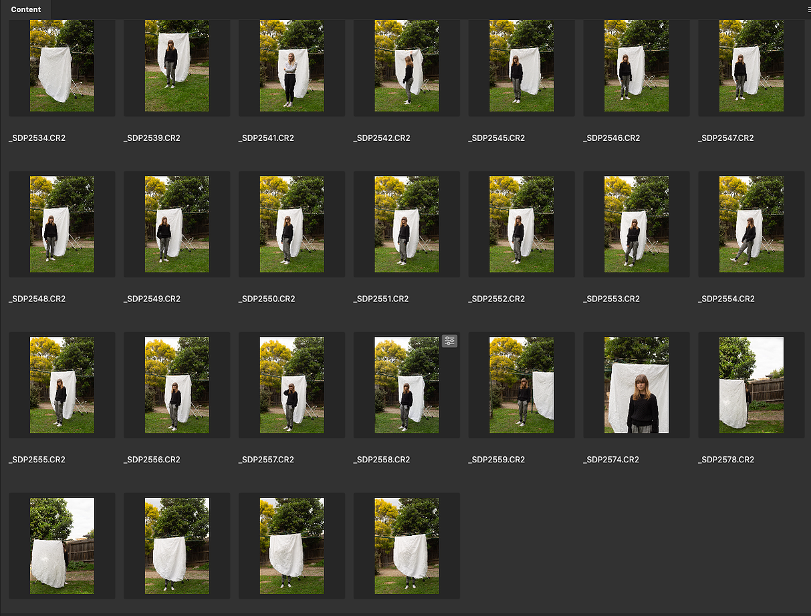Viewport: 811px width, 616px height.
Task: Select thumbnail _SDP2546.CR2
Action: pos(636,65)
